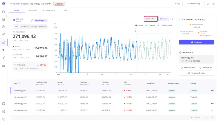Click the Disabled status badge
The image size is (219, 123).
pos(59,4)
